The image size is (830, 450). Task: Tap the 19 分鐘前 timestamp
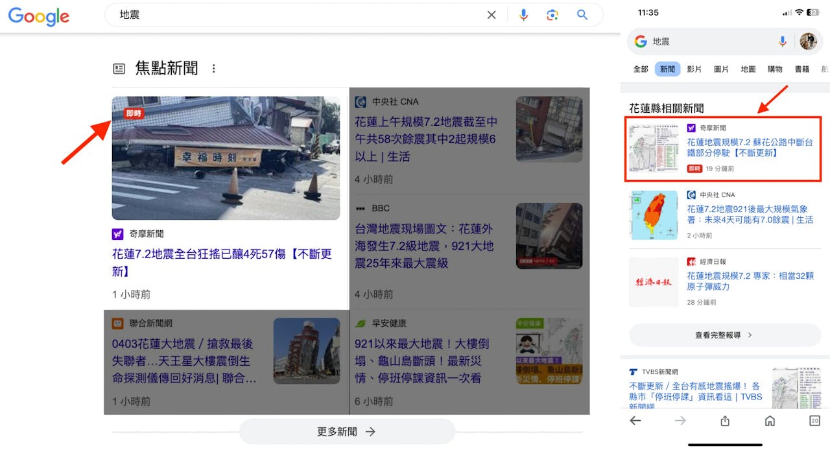pos(720,169)
